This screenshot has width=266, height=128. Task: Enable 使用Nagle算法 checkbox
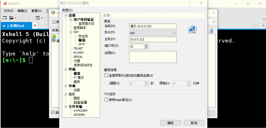pyautogui.click(x=106, y=100)
